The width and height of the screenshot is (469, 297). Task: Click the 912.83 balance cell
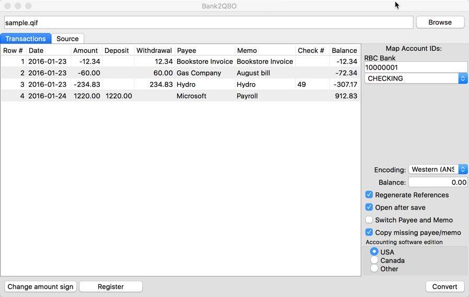[x=344, y=96]
